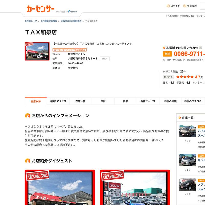Click クチコミ件数 23件 text
205x205 pixels.
click(174, 71)
